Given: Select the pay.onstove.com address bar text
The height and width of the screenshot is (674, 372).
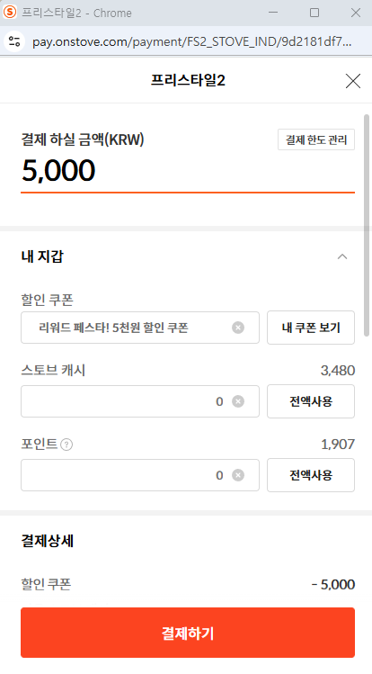Looking at the screenshot, I should click(x=191, y=41).
